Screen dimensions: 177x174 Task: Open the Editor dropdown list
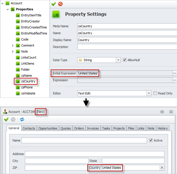[149, 93]
